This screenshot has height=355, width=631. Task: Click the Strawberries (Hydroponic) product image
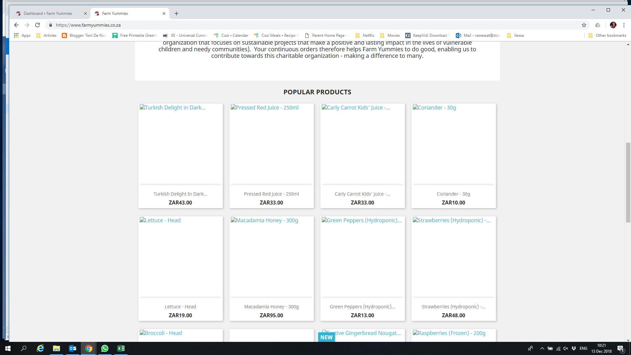[453, 257]
